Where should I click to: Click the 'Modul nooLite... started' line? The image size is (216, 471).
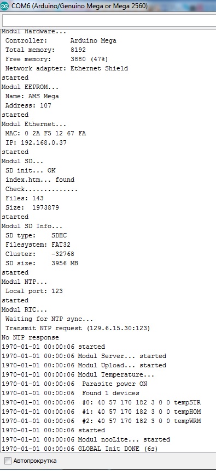(86, 439)
